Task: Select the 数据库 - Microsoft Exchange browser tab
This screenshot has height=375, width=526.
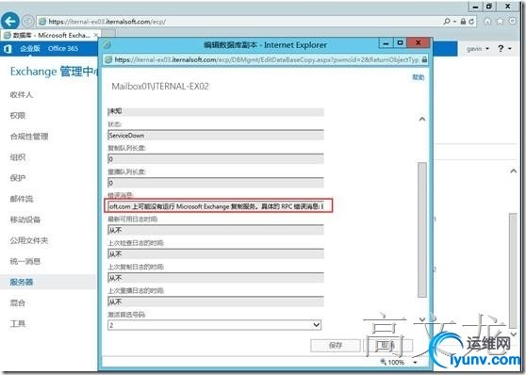Action: coord(50,35)
